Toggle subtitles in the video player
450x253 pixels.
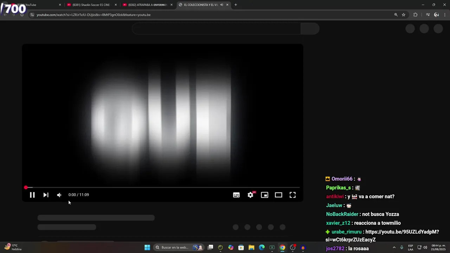[x=236, y=195]
